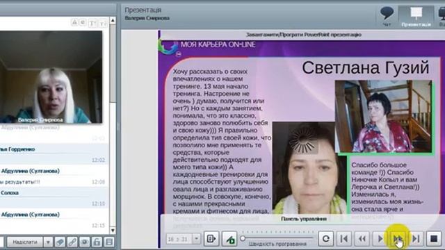Click the reload circular arrow button
Viewport: 445px width, 250px height.
(x=326, y=239)
